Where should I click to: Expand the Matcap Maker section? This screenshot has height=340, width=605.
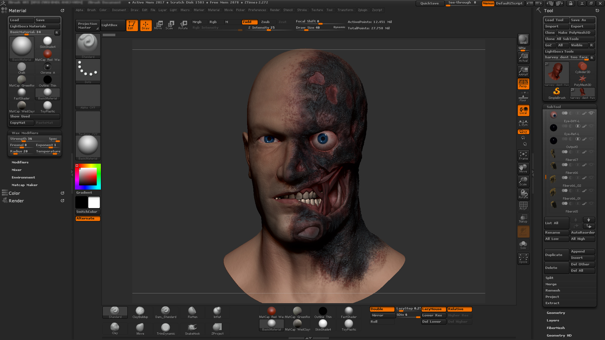(x=25, y=185)
